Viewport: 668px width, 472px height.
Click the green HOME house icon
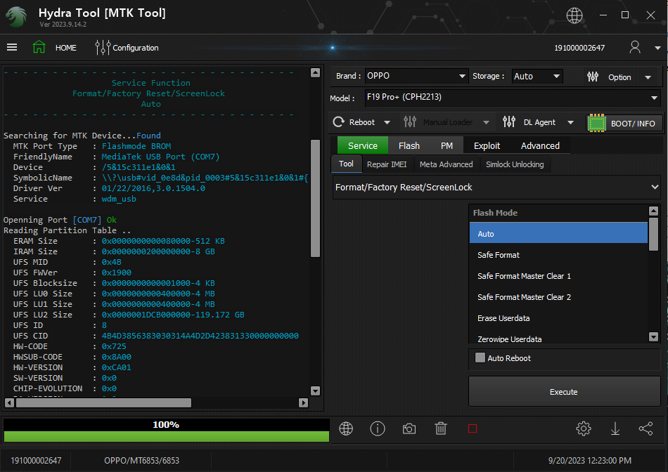point(39,47)
